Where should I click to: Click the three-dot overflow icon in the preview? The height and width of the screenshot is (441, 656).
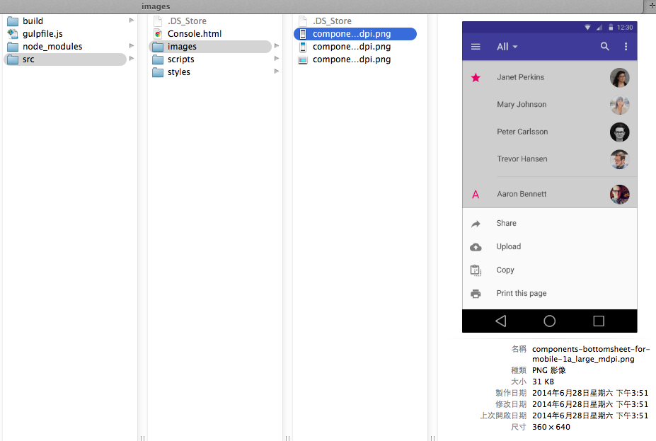626,47
